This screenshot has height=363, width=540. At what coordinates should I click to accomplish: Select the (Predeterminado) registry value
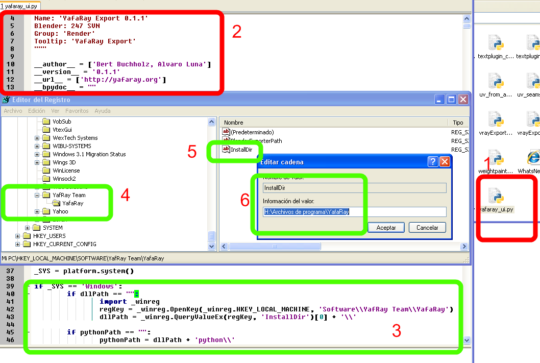click(x=248, y=132)
